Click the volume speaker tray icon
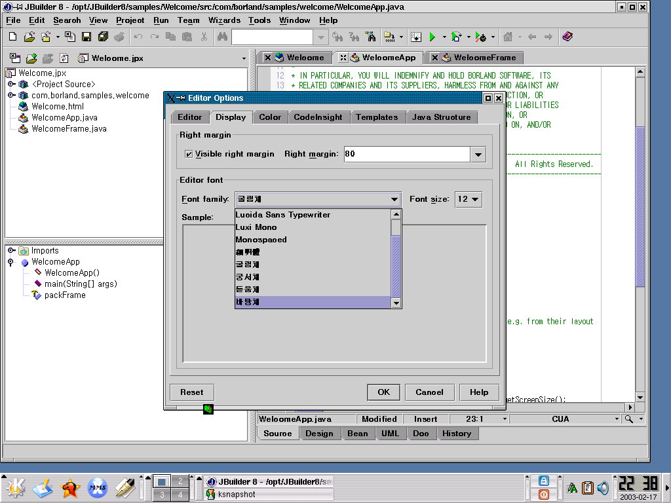The width and height of the screenshot is (671, 503). coord(603,487)
